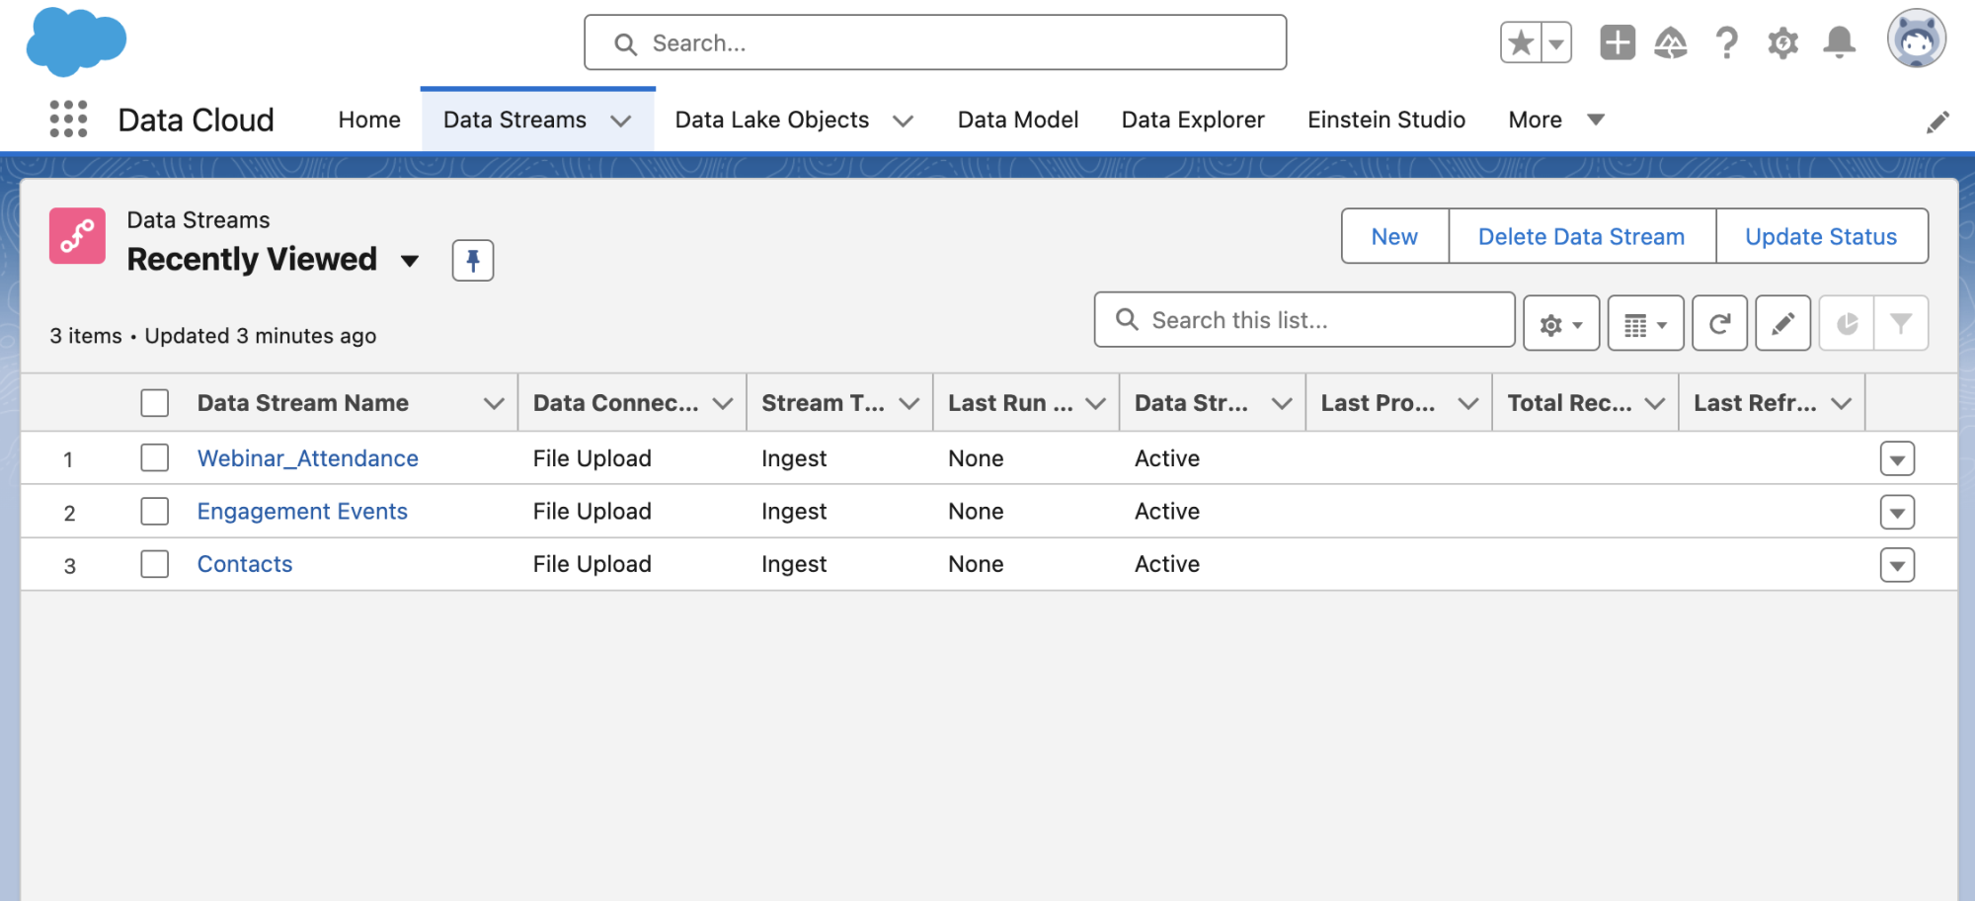Open the Contacts data stream link

(x=244, y=564)
